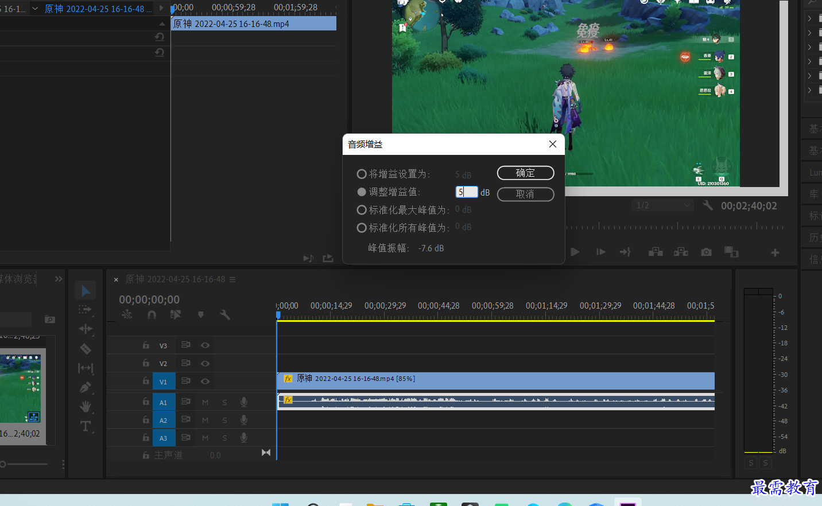Toggle lock on track V1
This screenshot has width=822, height=506.
click(x=146, y=381)
